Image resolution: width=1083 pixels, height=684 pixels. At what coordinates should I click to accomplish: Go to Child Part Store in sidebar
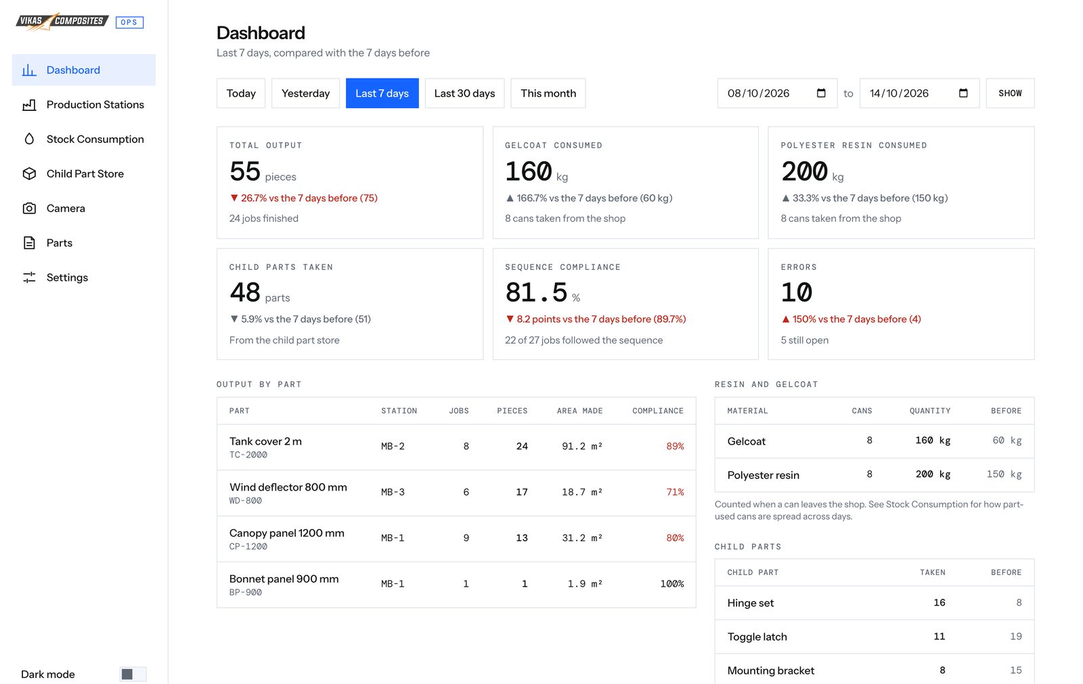(x=85, y=174)
